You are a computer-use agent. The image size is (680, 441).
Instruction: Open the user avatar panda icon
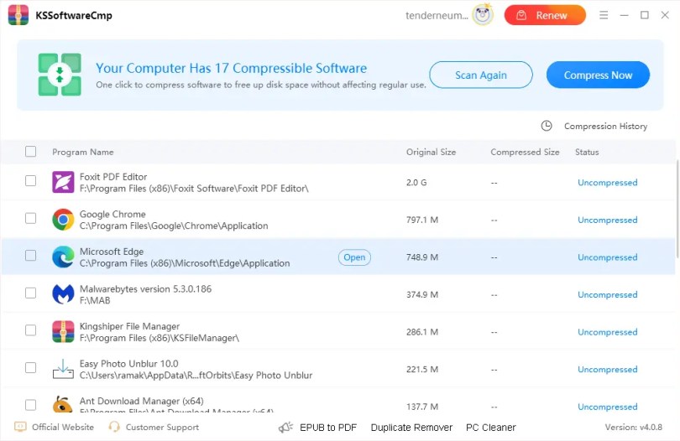(483, 15)
